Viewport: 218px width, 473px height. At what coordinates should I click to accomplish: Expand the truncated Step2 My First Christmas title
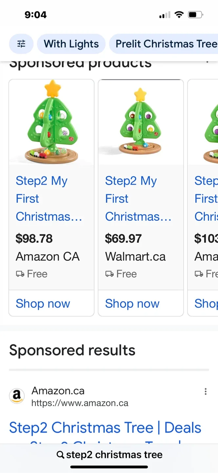pyautogui.click(x=49, y=198)
